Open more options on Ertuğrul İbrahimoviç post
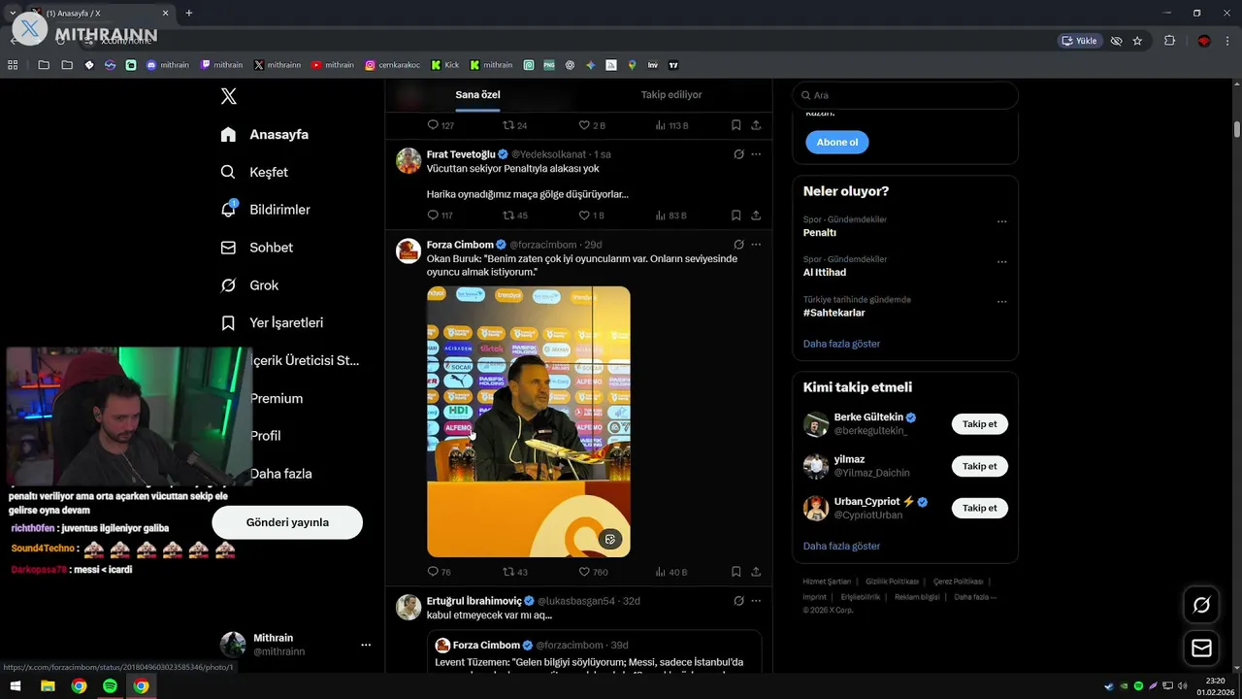This screenshot has width=1242, height=699. tap(756, 601)
